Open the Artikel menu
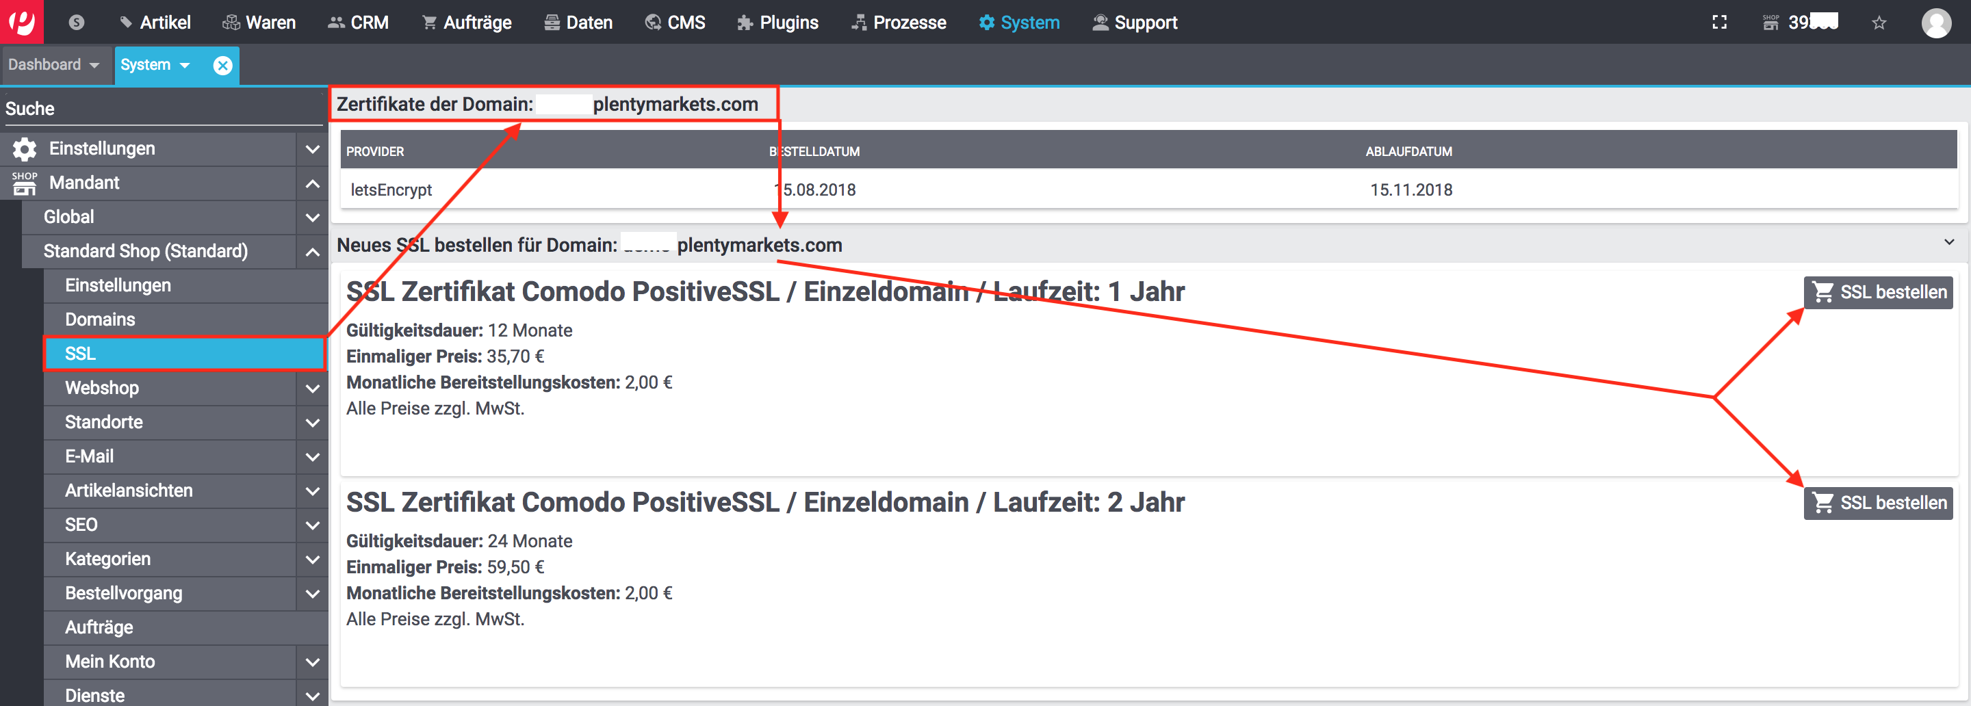 pyautogui.click(x=155, y=22)
